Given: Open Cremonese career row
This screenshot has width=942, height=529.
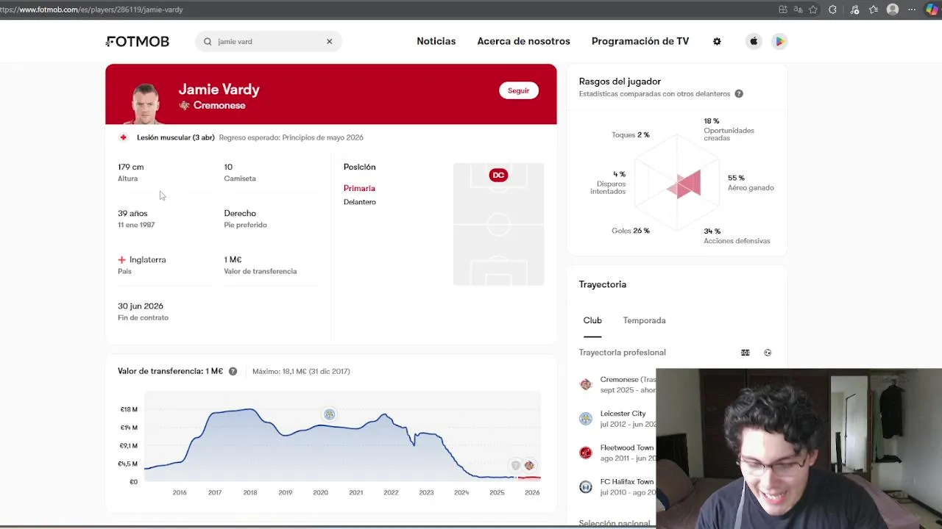Looking at the screenshot, I should (617, 384).
